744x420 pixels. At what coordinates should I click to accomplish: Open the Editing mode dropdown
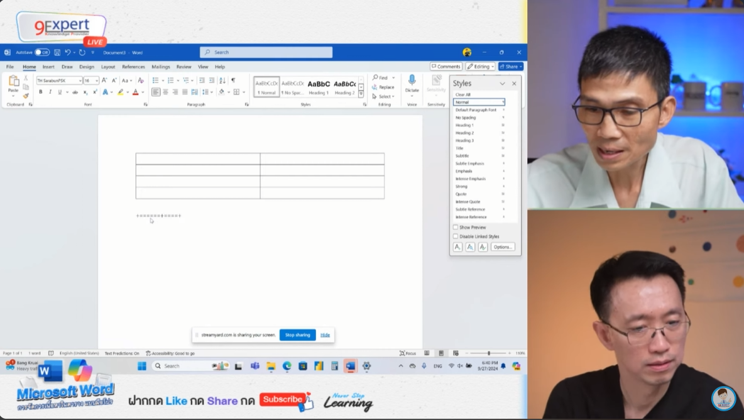coord(481,67)
